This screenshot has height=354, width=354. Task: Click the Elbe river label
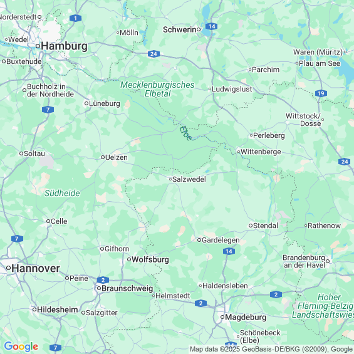point(186,133)
